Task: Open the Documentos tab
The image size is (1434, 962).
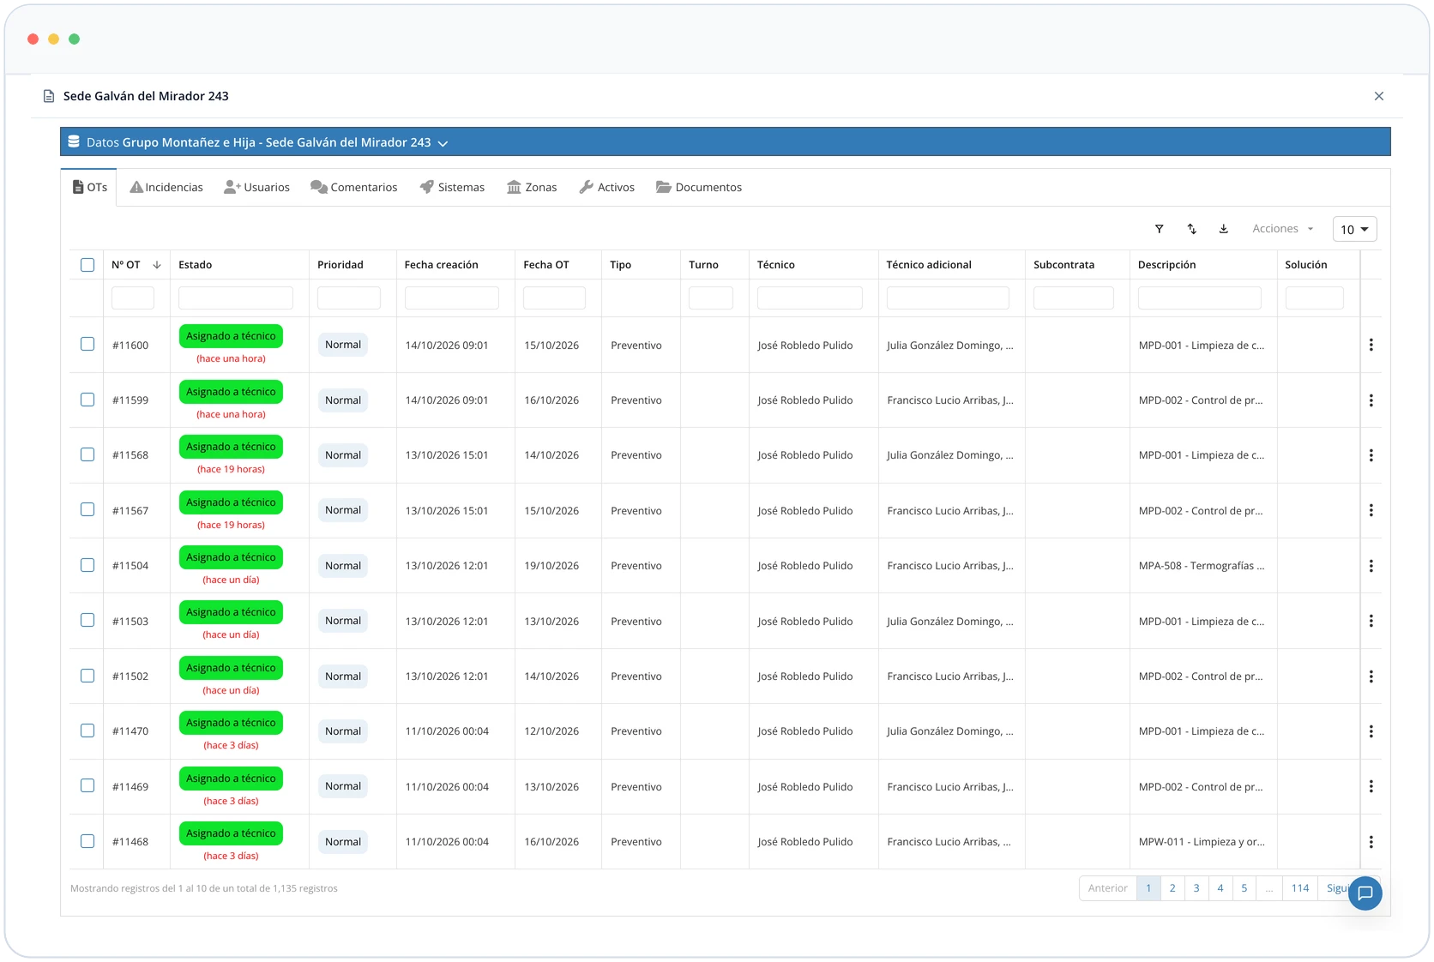Action: tap(699, 187)
